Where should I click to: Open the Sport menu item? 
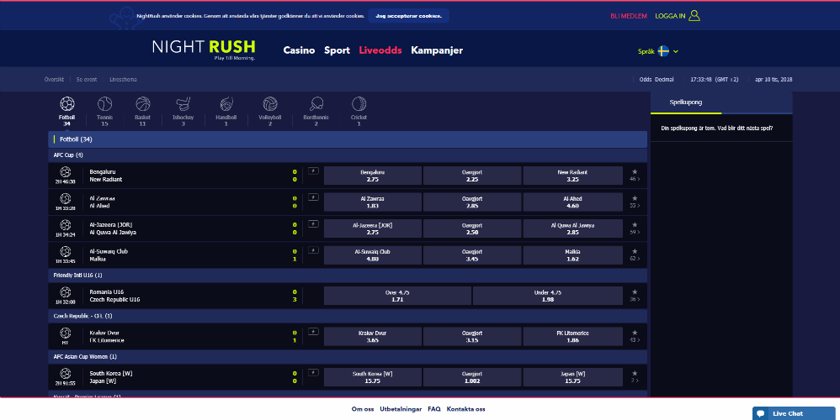tap(337, 50)
